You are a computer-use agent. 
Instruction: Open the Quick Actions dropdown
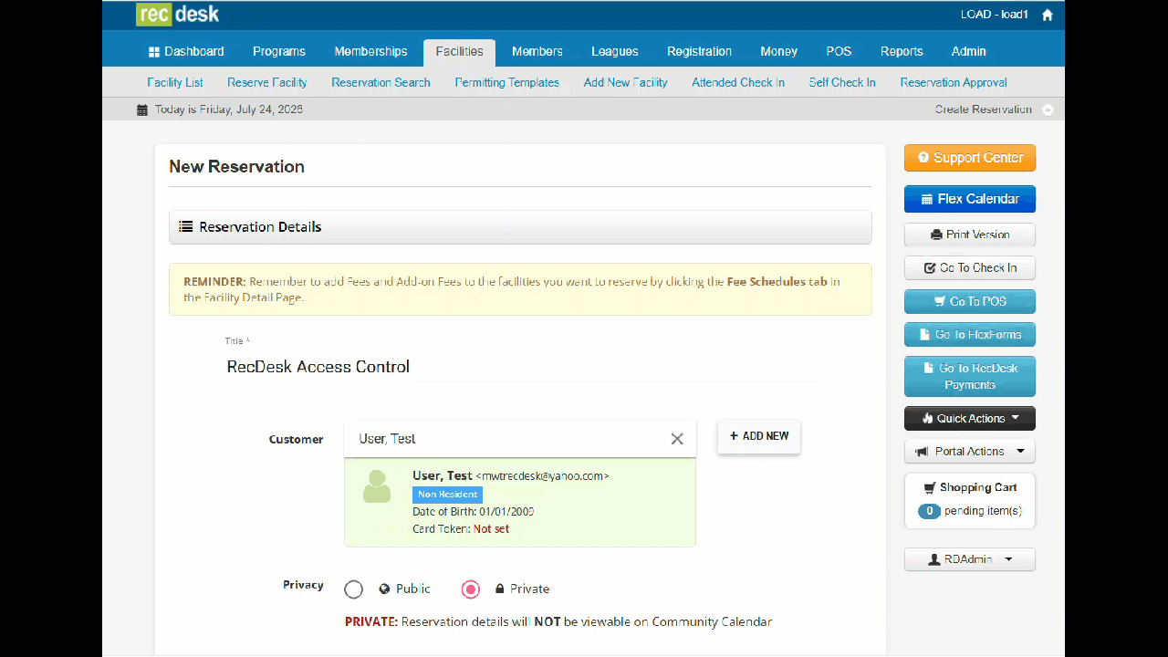(970, 418)
